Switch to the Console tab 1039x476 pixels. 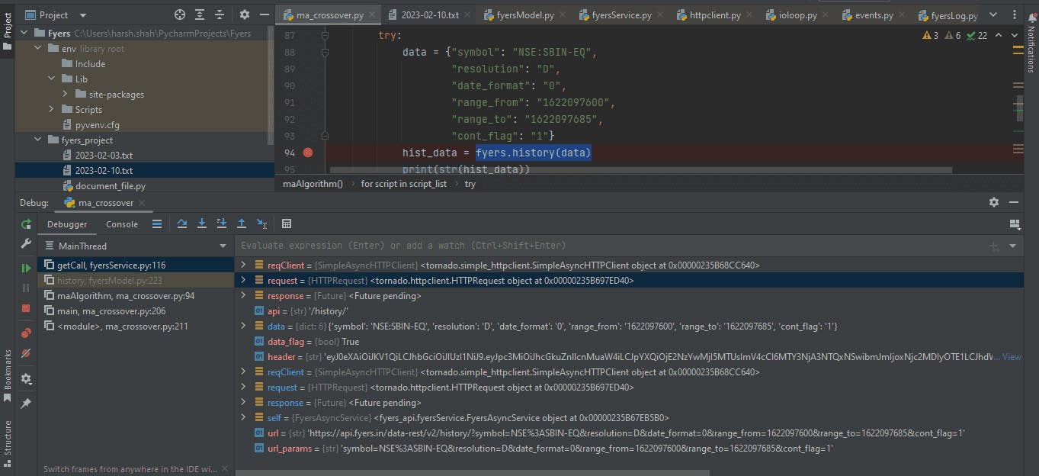point(122,224)
